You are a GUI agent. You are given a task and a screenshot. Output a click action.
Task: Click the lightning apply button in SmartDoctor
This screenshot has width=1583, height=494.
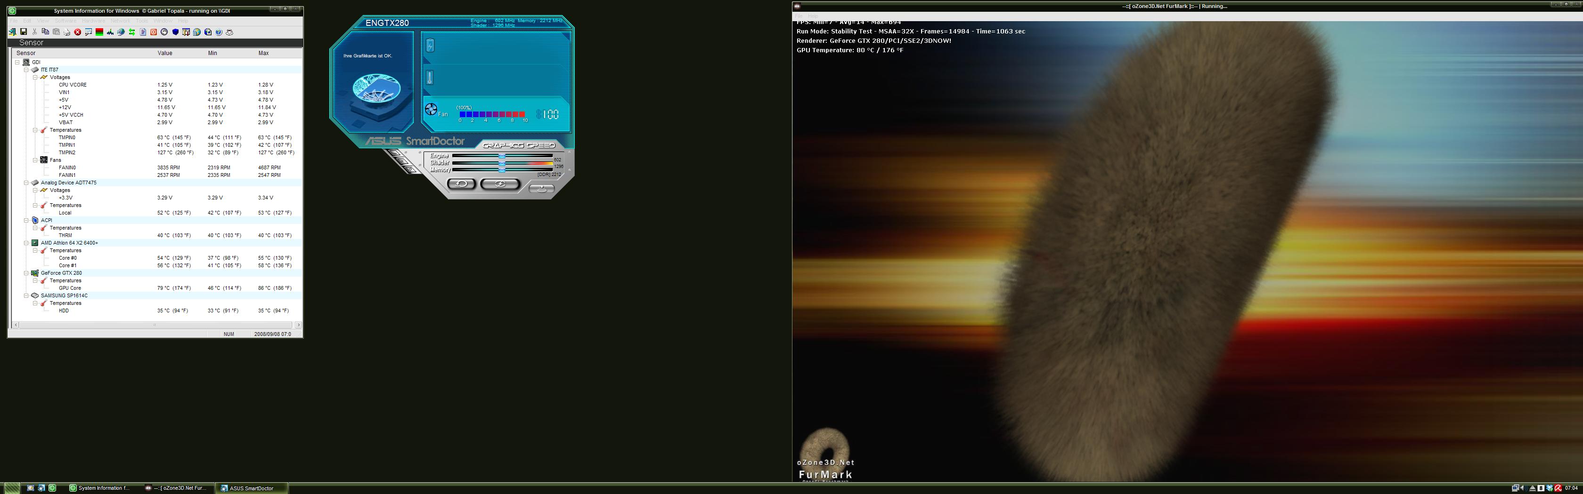pyautogui.click(x=500, y=184)
